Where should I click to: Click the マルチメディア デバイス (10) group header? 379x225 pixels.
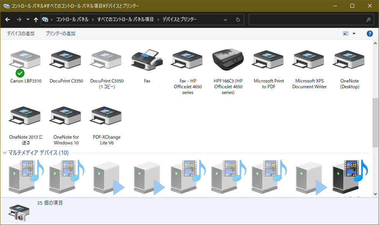coord(39,152)
